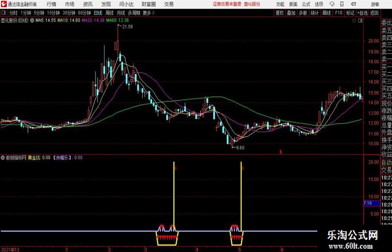Click the MA10: 14.60 label
392x252 pixels.
(x=69, y=20)
